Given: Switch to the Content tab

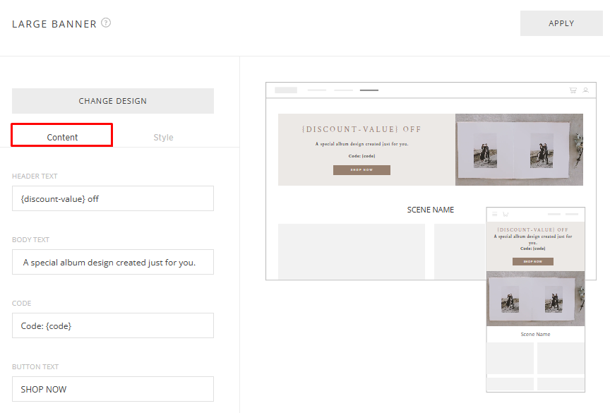Looking at the screenshot, I should click(x=62, y=136).
